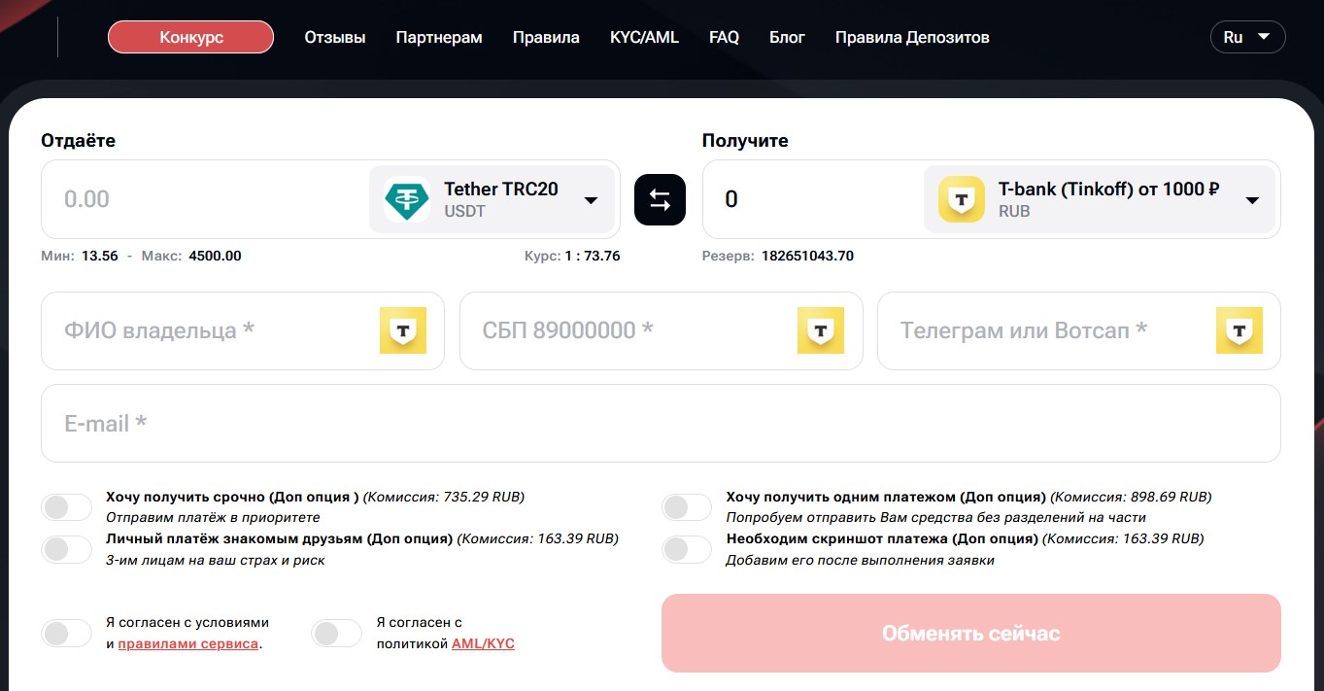Viewport: 1324px width, 691px height.
Task: Toggle agreement with правилами сервиса
Action: point(66,634)
